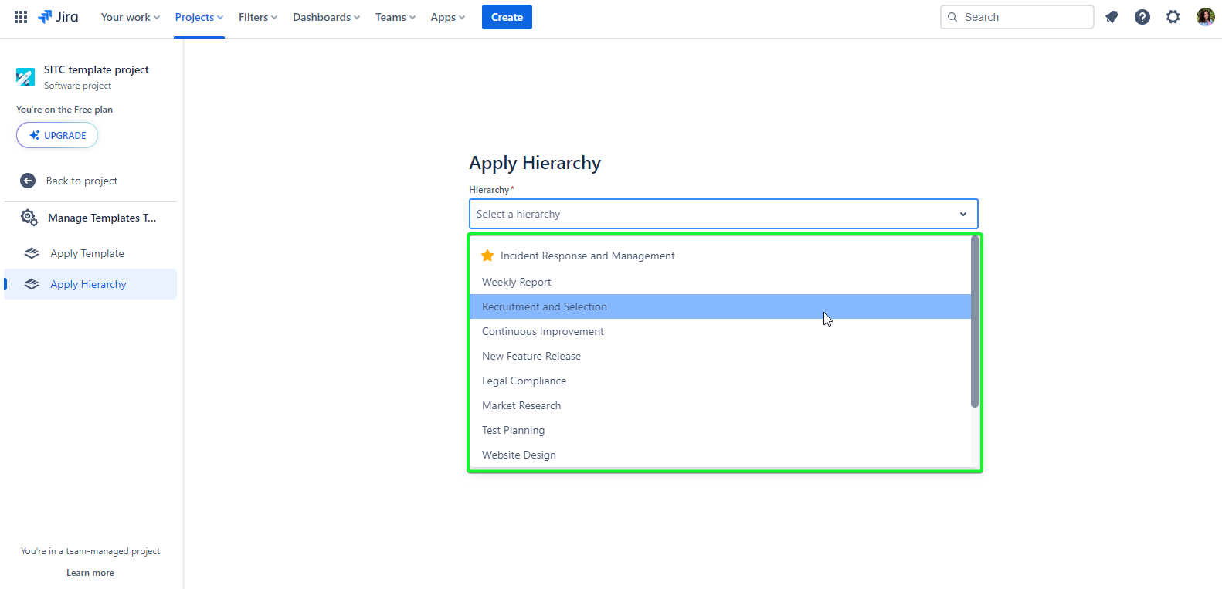
Task: Collapse the hierarchy dropdown using its chevron
Action: (x=962, y=214)
